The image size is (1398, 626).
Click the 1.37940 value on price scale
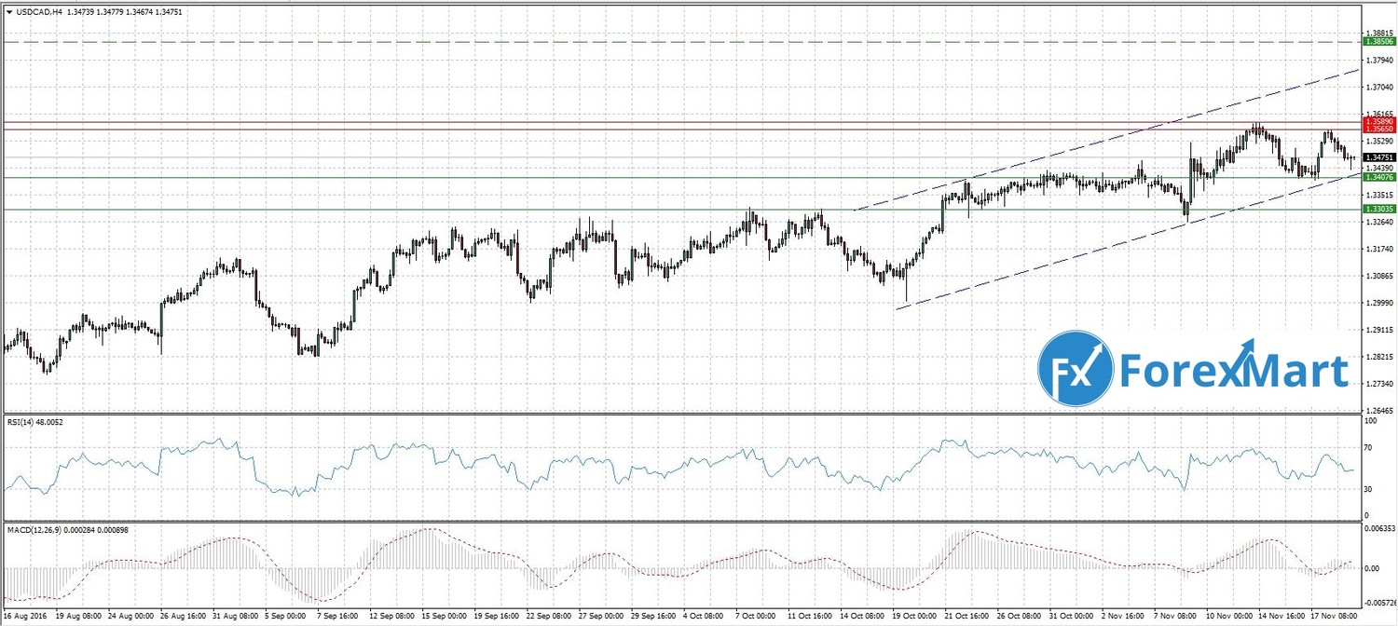(1378, 60)
